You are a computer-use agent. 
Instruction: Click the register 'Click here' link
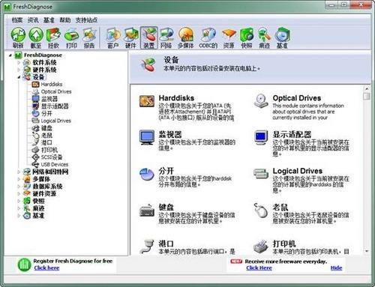coord(46,268)
